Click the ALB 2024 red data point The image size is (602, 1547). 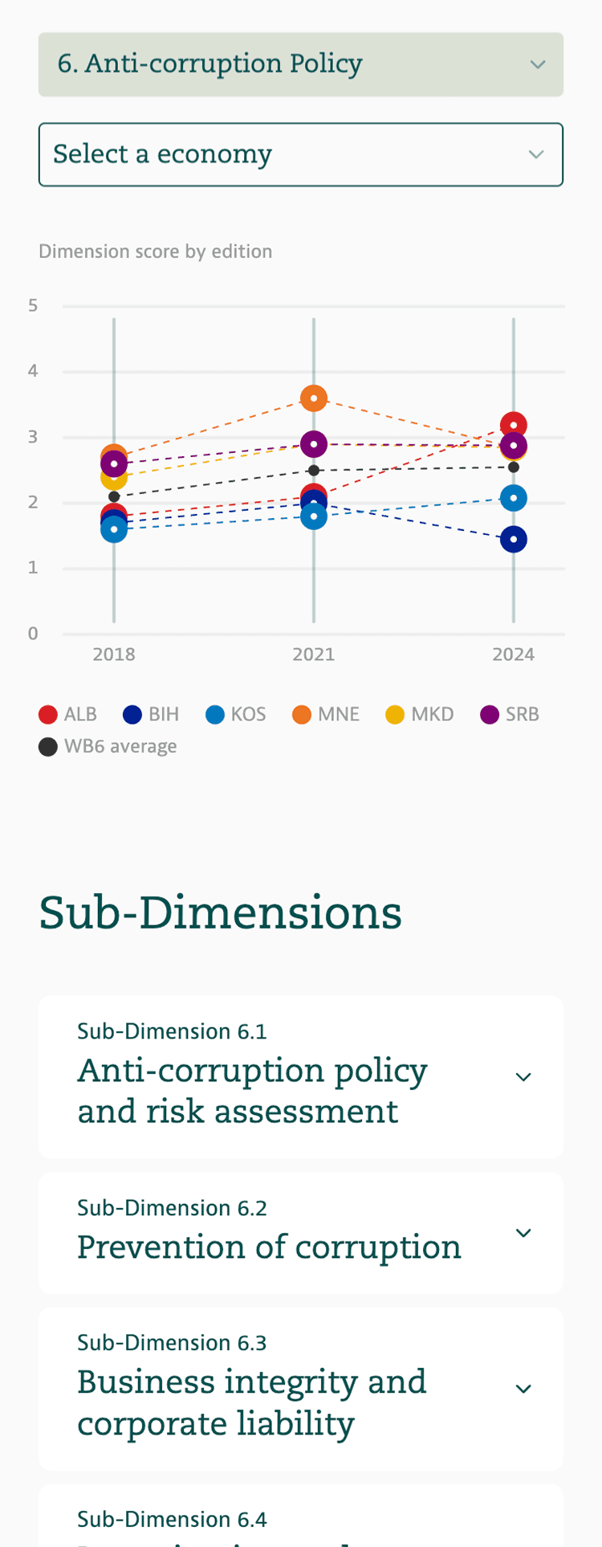[514, 423]
